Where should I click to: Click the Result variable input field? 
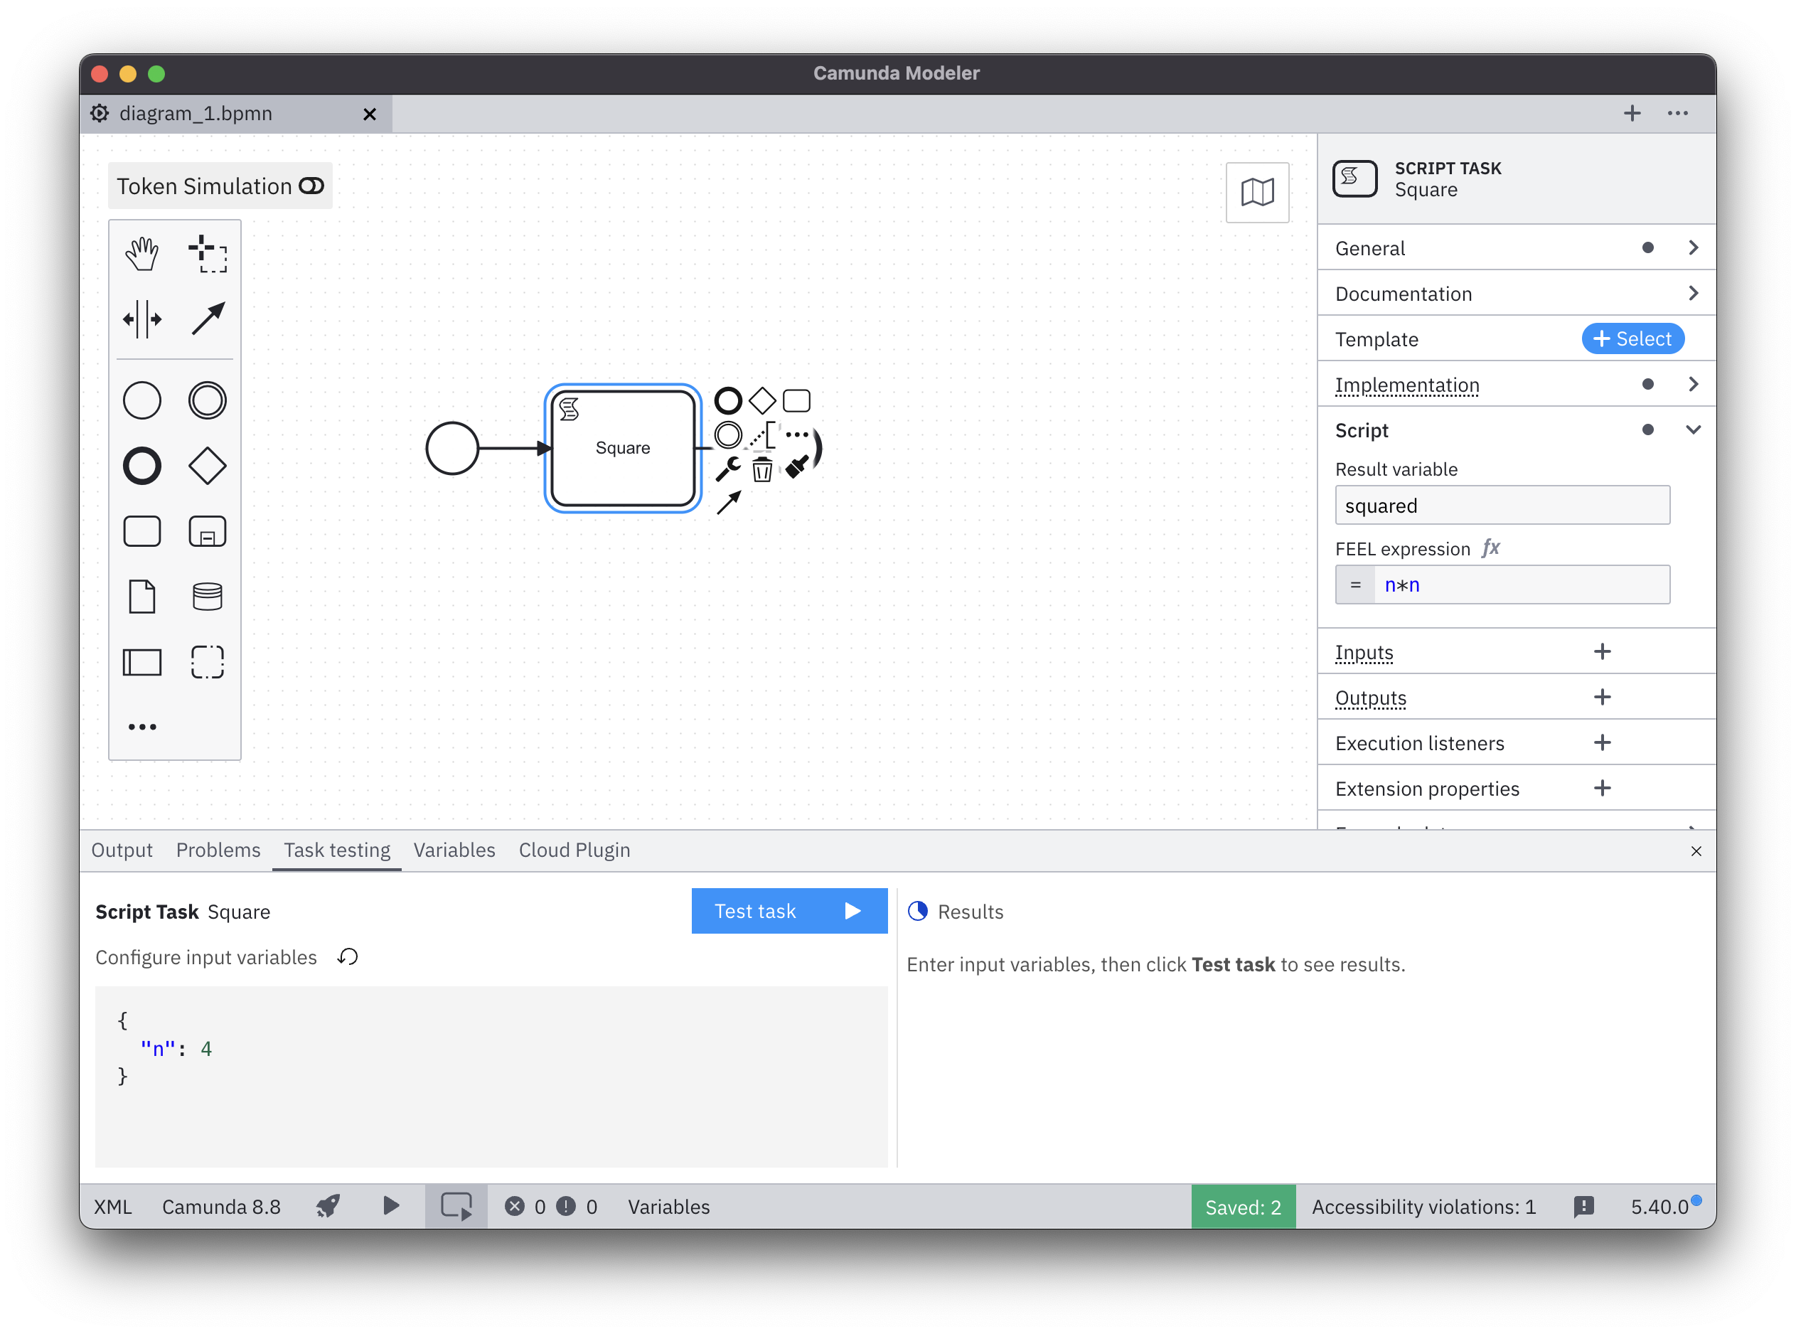(x=1502, y=506)
